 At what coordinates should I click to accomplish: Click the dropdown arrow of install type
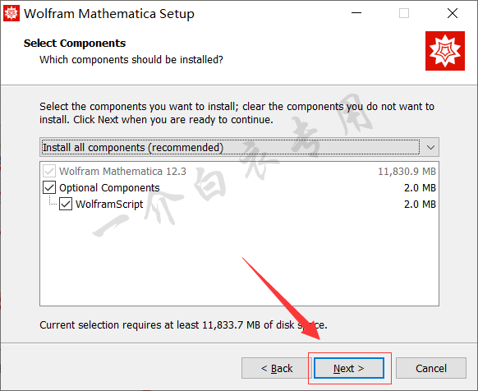[x=430, y=148]
